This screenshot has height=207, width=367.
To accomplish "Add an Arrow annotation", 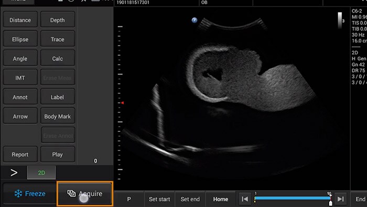I will [x=20, y=116].
